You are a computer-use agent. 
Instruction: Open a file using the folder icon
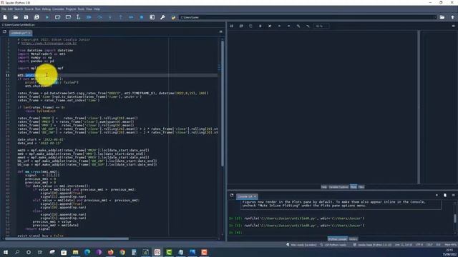16,17
